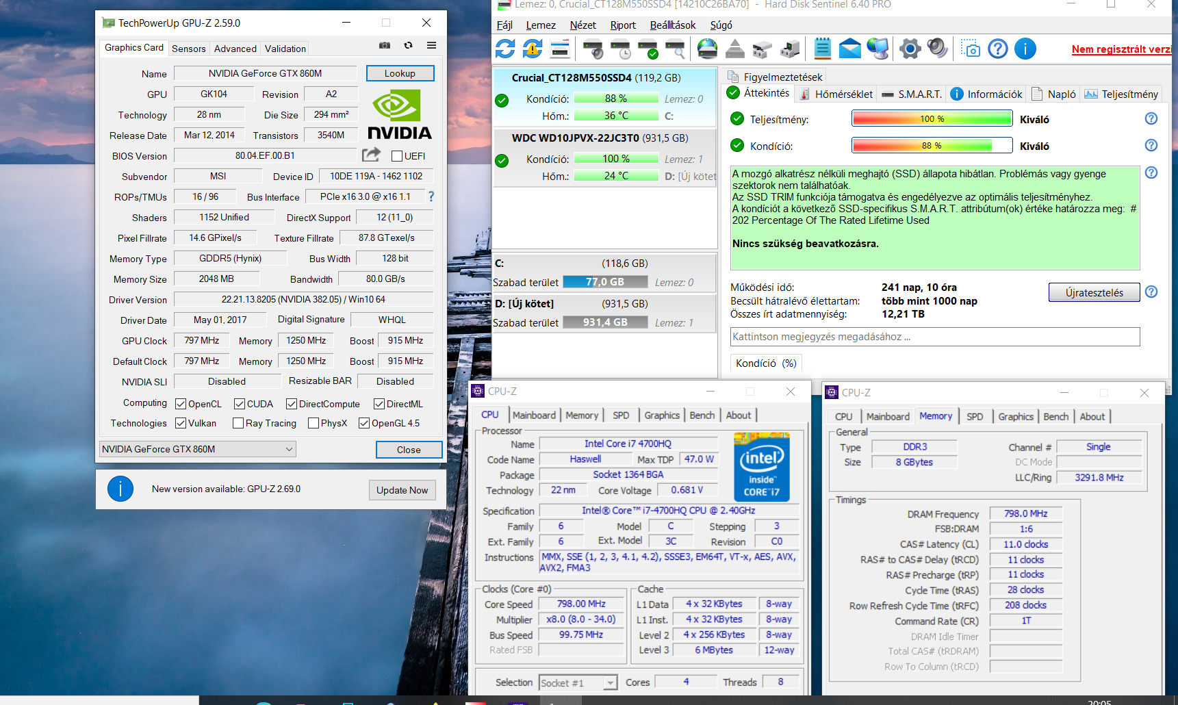Switch to GPU-Z Sensors tab
Viewport: 1178px width, 705px height.
(x=189, y=49)
